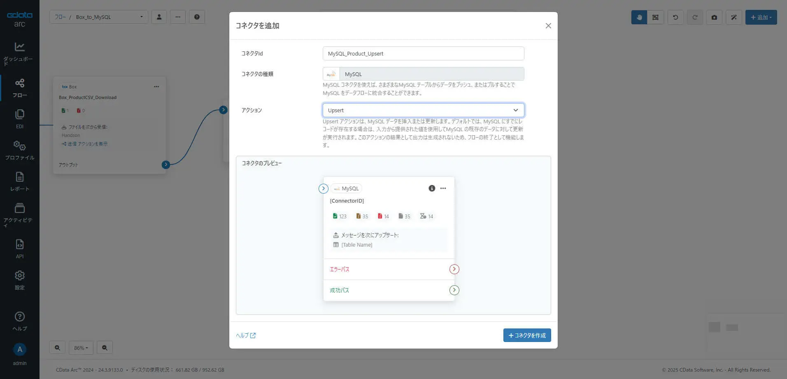
Task: Open the EDI sidebar section
Action: click(19, 119)
